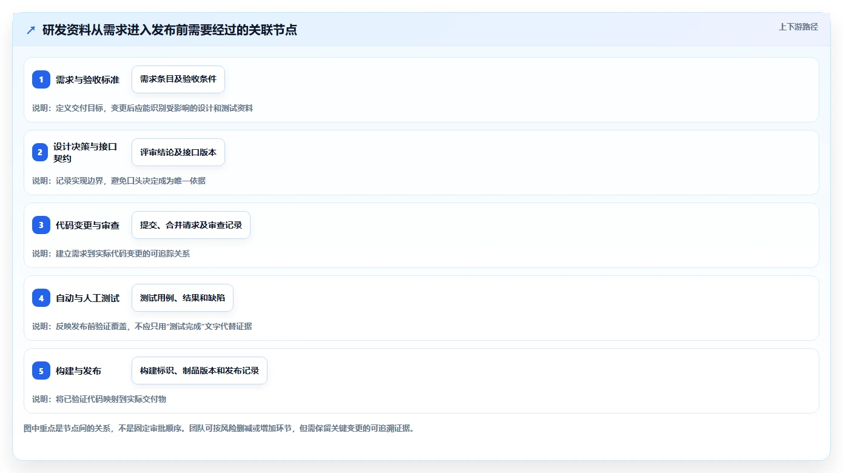Click the number 4 step badge
The width and height of the screenshot is (843, 473).
coord(41,298)
